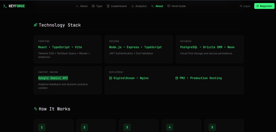Click the step 3 number badge
Screen dimensions: 276x132
127,128
